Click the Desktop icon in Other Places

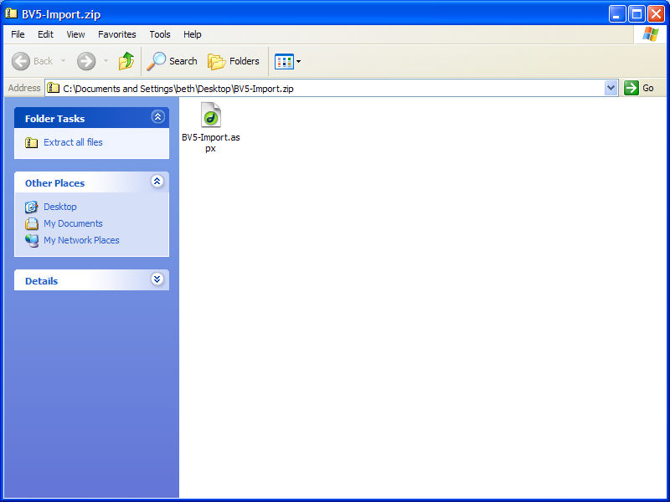[31, 207]
